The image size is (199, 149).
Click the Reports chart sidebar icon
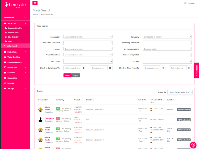[5, 83]
